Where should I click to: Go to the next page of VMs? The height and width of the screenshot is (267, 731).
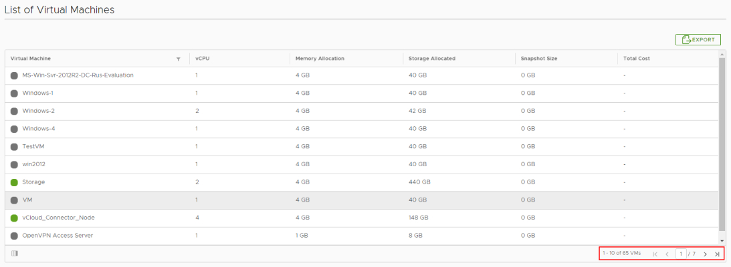(x=705, y=254)
